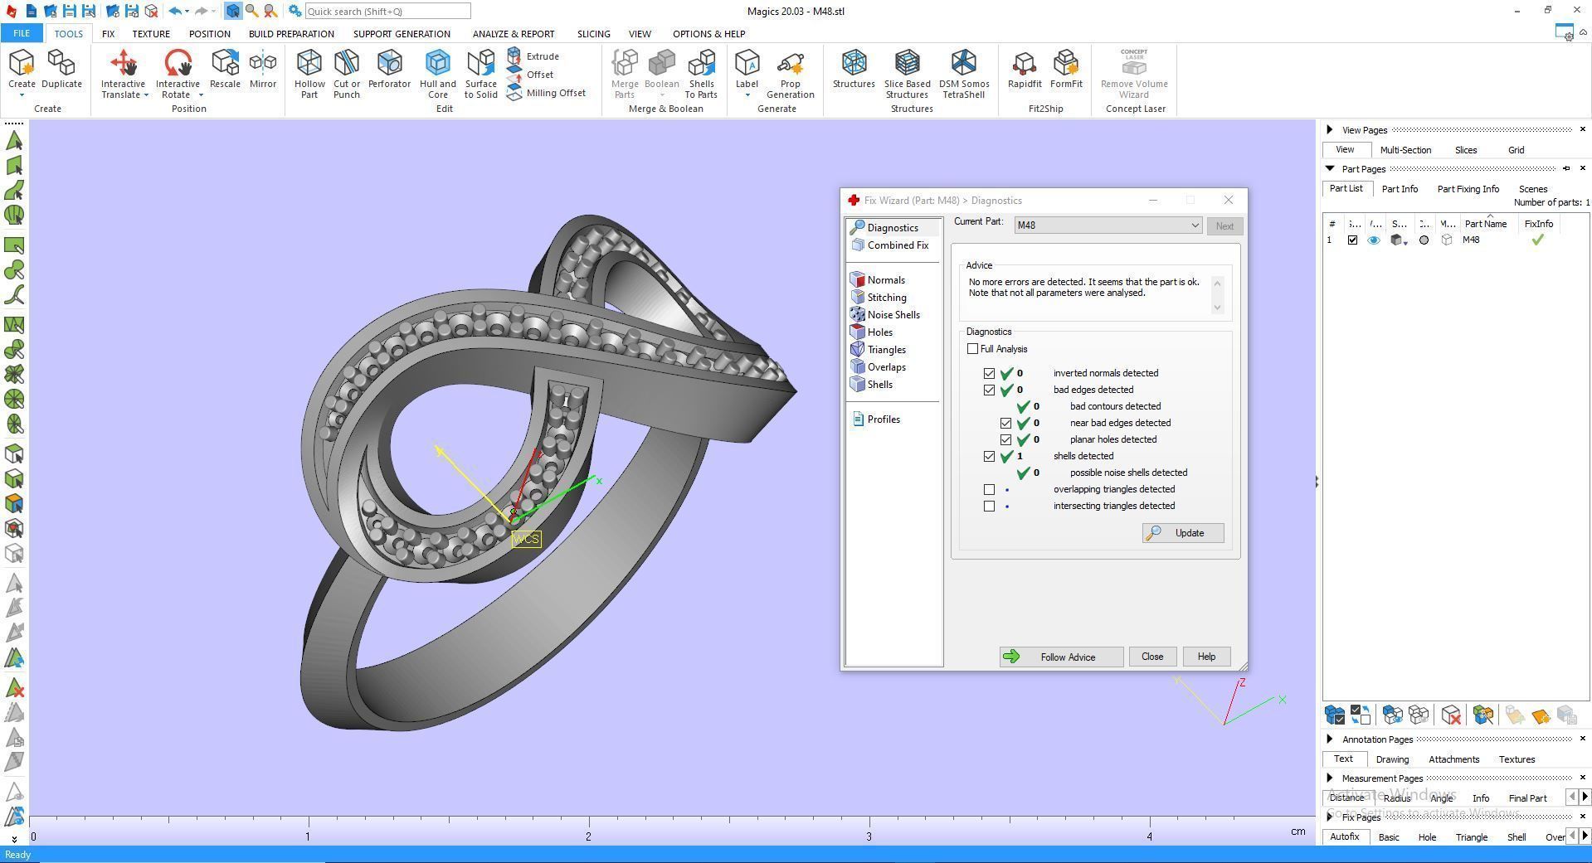Select the Extrude tool
Image resolution: width=1592 pixels, height=863 pixels.
(533, 56)
